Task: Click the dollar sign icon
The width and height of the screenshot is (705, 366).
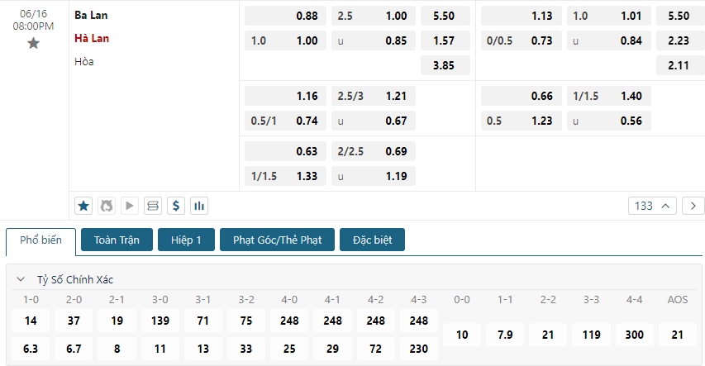Action: click(175, 205)
